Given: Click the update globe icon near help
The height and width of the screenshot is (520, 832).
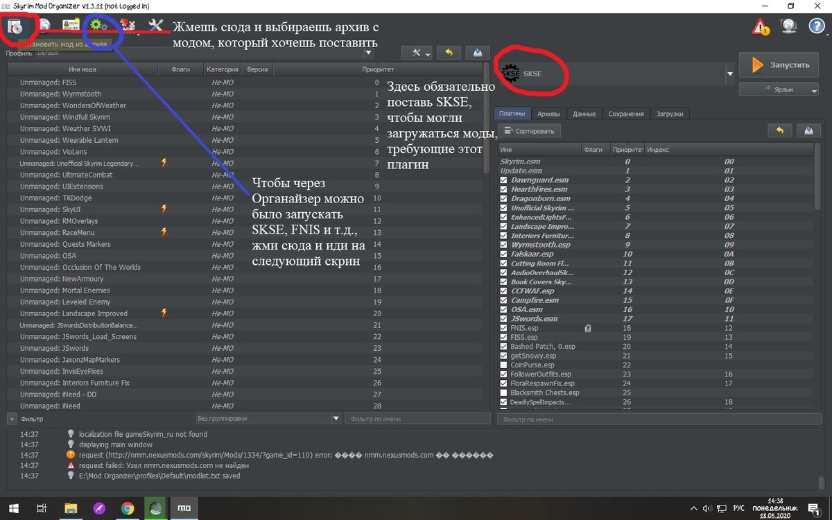Looking at the screenshot, I should click(789, 27).
